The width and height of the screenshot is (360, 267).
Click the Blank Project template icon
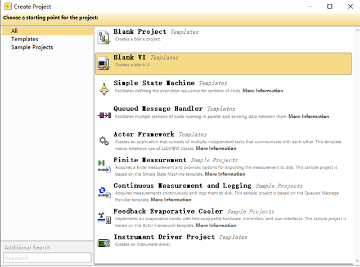pyautogui.click(x=104, y=37)
